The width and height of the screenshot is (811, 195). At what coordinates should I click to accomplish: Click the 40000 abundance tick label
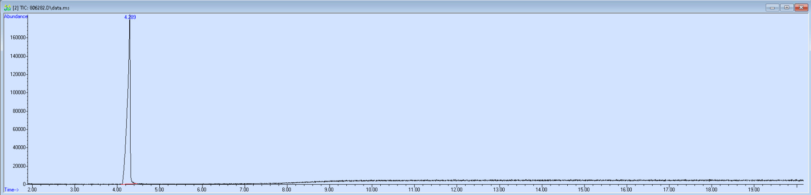[19, 147]
